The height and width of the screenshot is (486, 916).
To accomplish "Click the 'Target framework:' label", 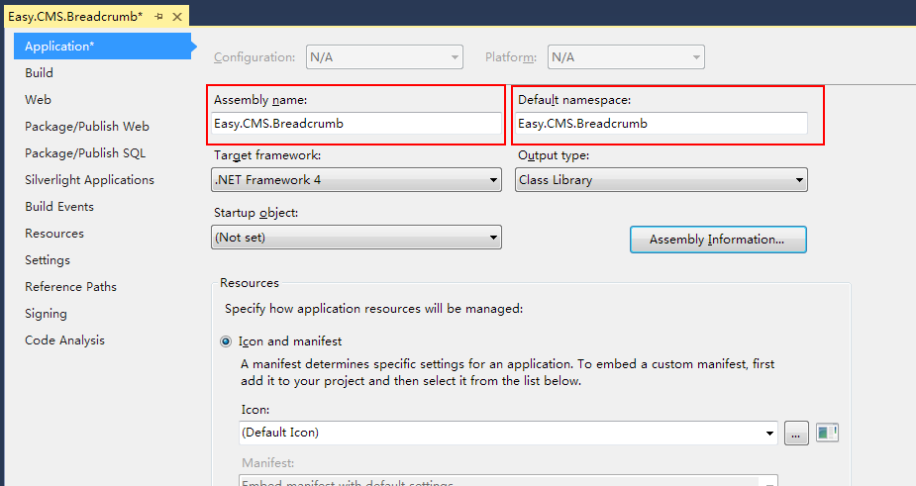I will [x=267, y=155].
